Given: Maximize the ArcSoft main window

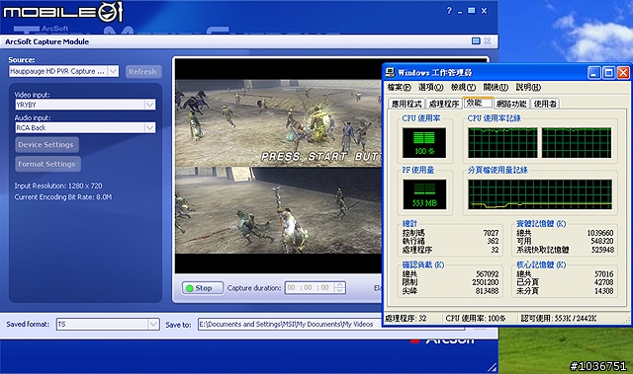Looking at the screenshot, I should point(471,11).
